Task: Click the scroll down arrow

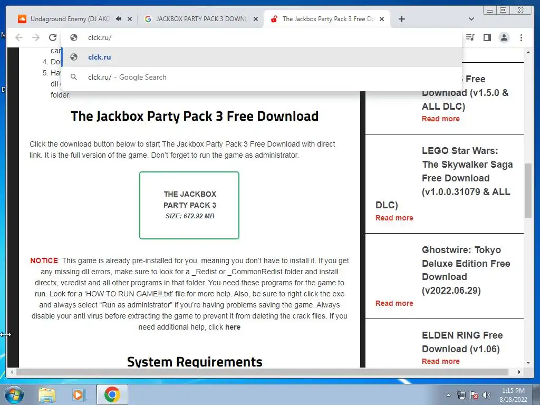Action: pos(528,363)
